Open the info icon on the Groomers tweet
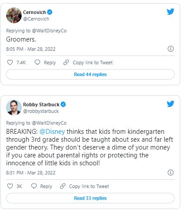The image size is (182, 216). pos(171,49)
